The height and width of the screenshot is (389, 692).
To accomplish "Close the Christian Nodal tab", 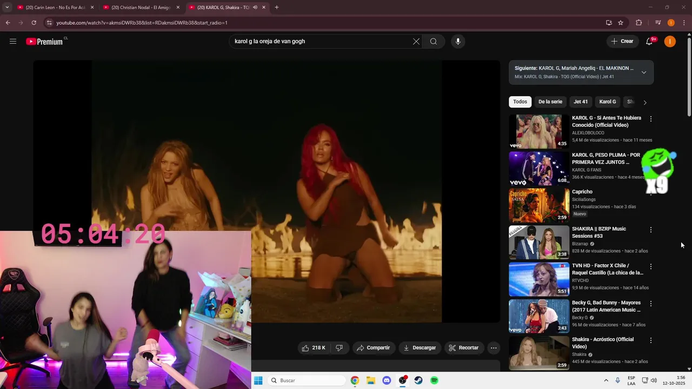I will click(178, 8).
